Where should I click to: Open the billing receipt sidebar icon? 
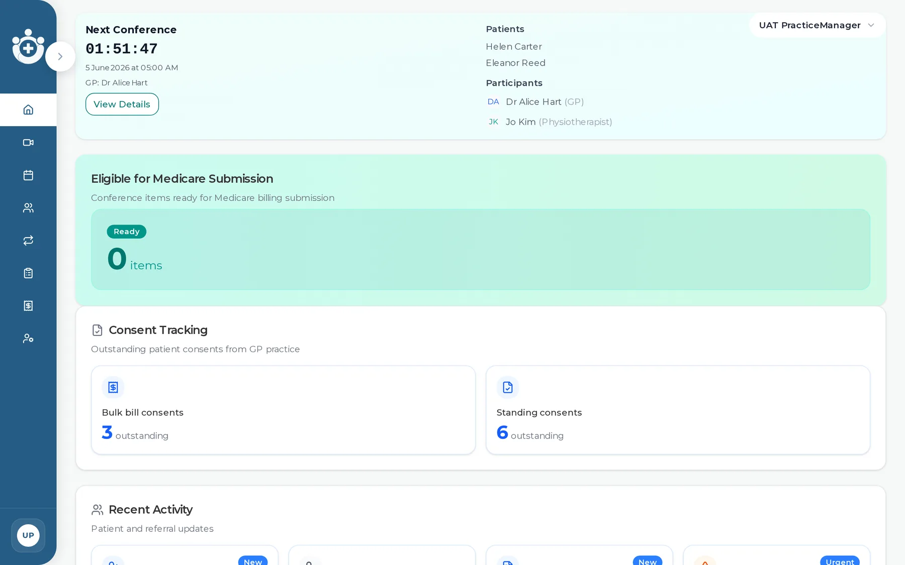[x=28, y=305]
